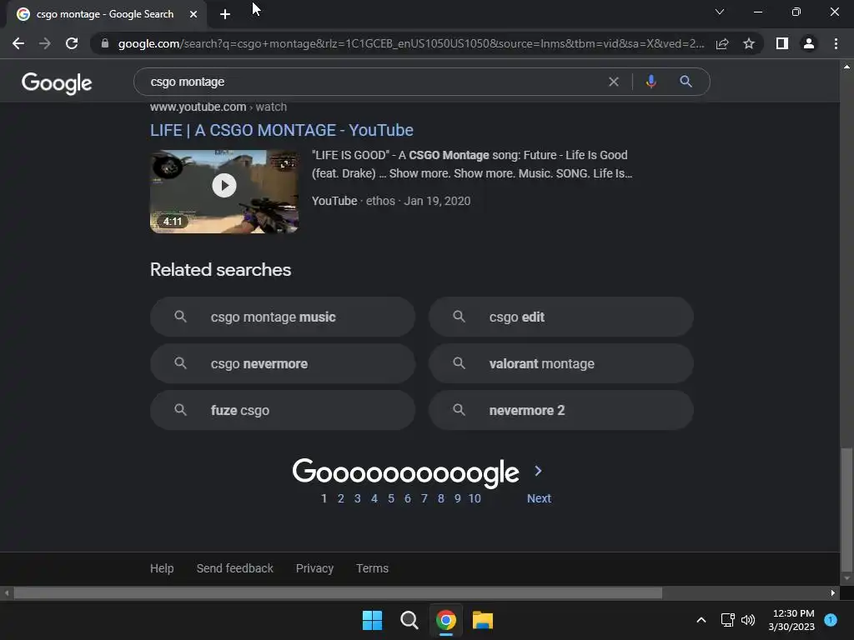Search related: csgo nevermore
This screenshot has width=854, height=640.
(283, 363)
